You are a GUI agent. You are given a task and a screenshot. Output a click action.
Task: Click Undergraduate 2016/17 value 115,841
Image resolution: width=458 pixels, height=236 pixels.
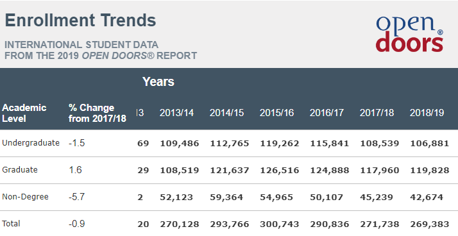pyautogui.click(x=330, y=144)
